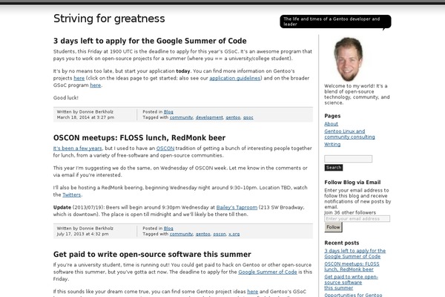Follow first 'here' link after Gentoo's projects
Image resolution: width=445 pixels, height=297 pixels.
coord(79,78)
